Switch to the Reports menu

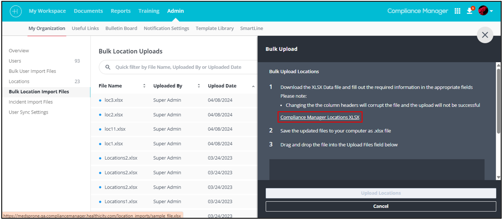pyautogui.click(x=121, y=11)
